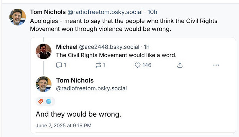The image size is (239, 137).
Task: Click the orange verified checkmark badge
Action: tap(41, 101)
